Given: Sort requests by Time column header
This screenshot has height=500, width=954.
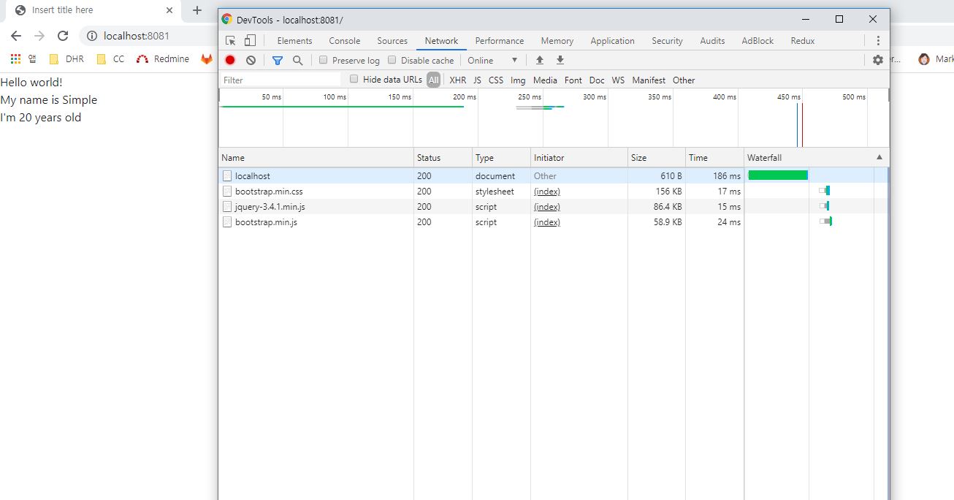Looking at the screenshot, I should pos(714,158).
